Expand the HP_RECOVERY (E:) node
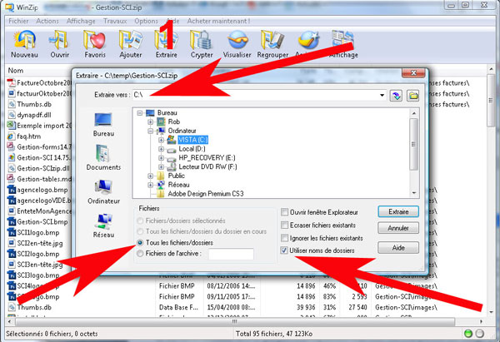Screen dimensions: 500x342 coord(161,158)
